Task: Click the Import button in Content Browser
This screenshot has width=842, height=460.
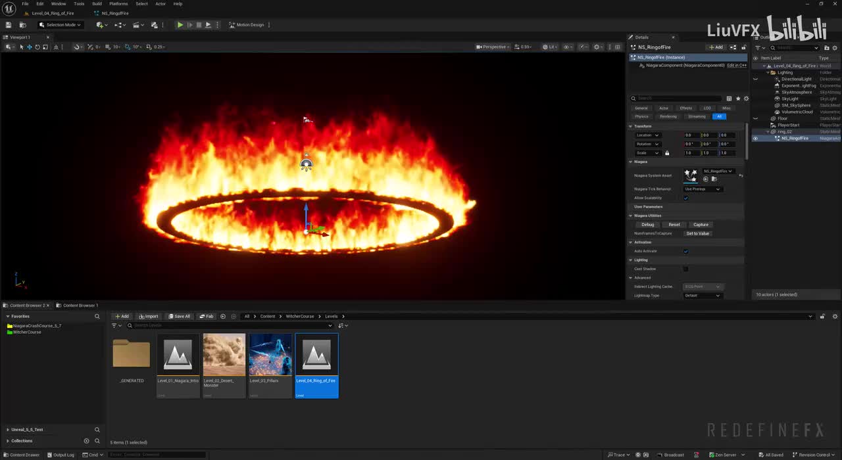Action: [149, 316]
